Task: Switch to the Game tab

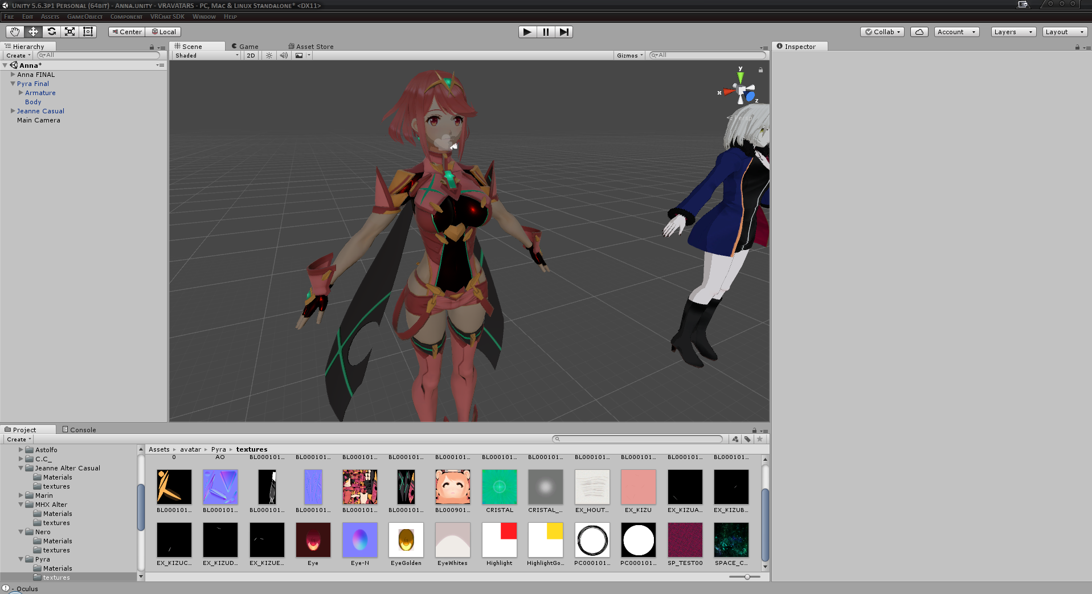Action: coord(245,47)
